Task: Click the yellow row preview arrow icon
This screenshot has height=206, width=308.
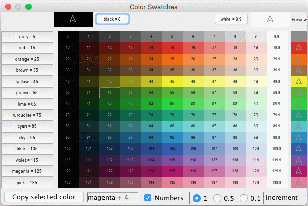Action: pos(298,82)
